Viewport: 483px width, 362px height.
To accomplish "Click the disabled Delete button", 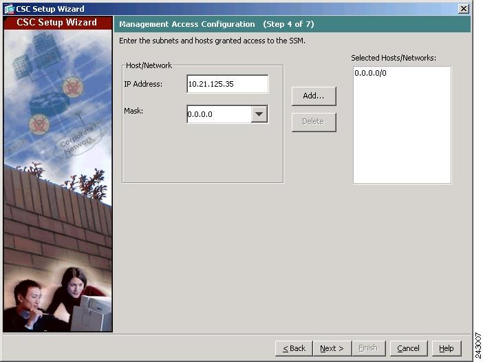I will pyautogui.click(x=314, y=122).
